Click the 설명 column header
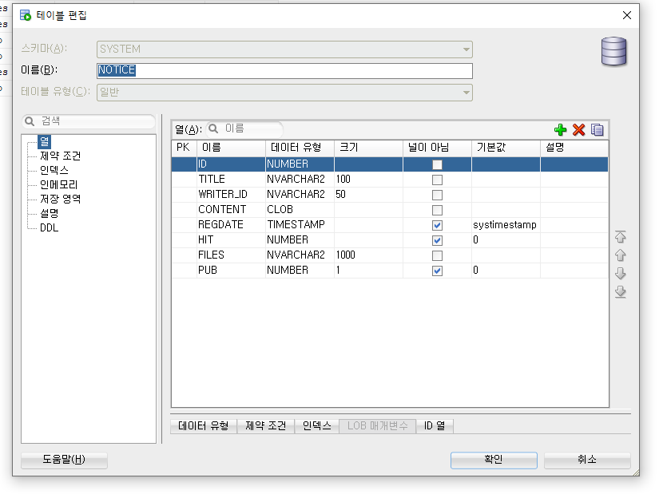671x498 pixels. (574, 148)
